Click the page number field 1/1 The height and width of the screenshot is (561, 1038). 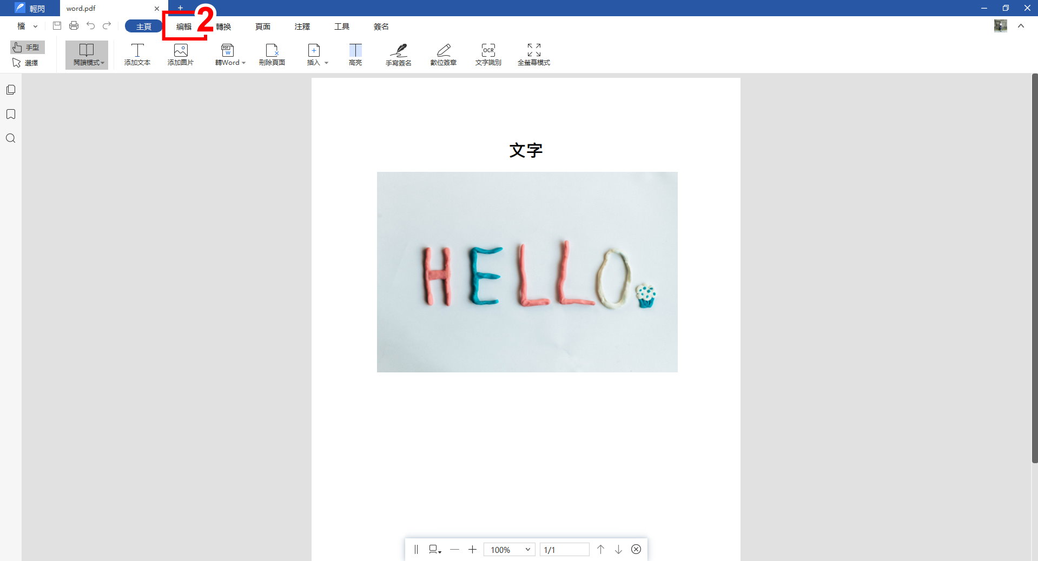565,550
